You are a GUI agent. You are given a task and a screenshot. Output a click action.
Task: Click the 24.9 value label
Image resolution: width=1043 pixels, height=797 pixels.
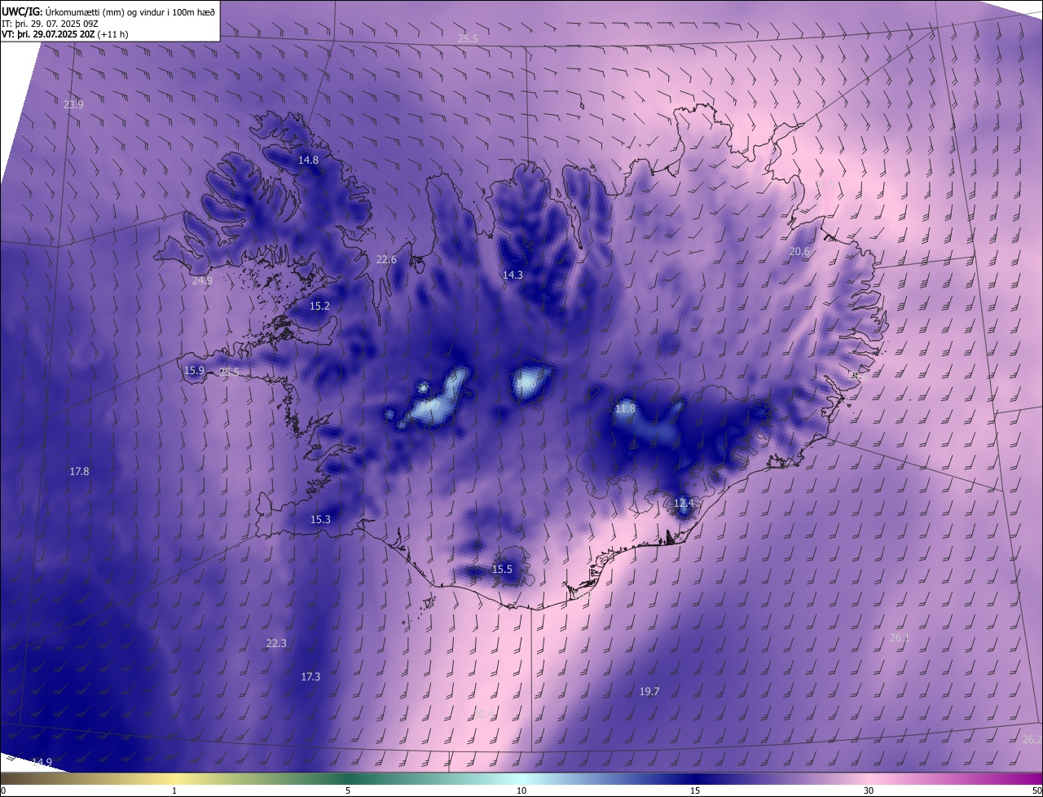202,281
